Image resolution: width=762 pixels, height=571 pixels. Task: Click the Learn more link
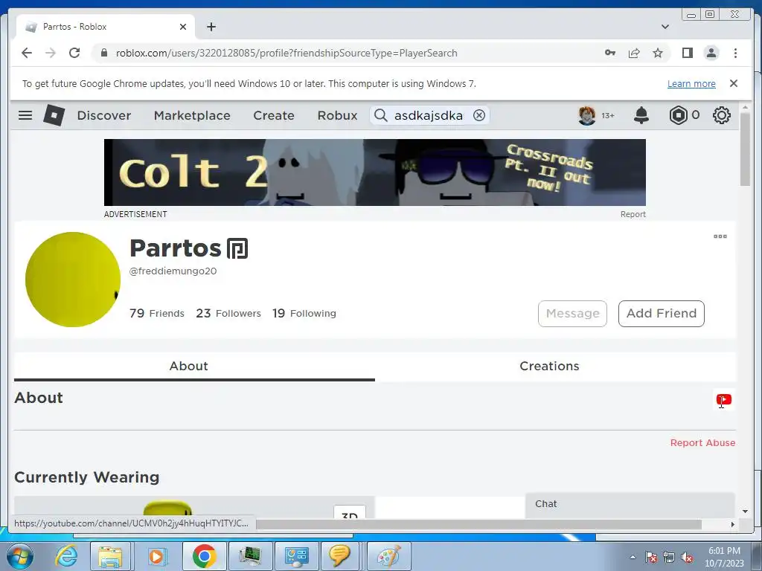click(691, 83)
